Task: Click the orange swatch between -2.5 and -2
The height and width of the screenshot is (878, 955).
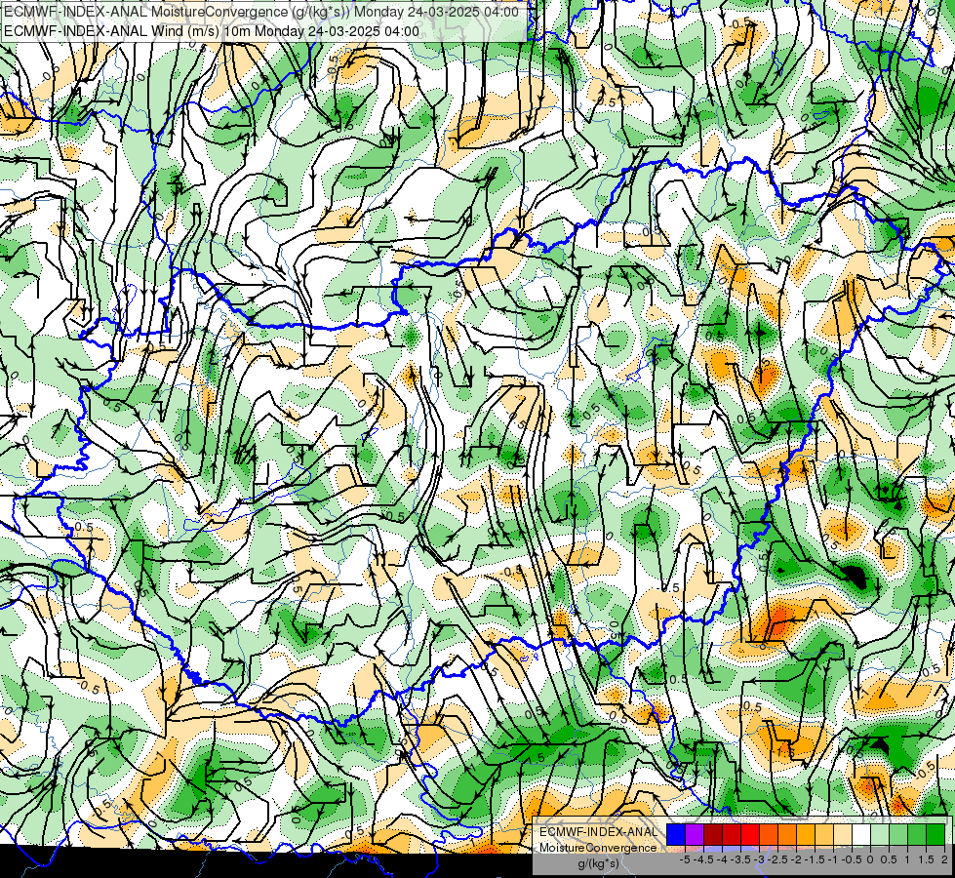Action: (787, 834)
